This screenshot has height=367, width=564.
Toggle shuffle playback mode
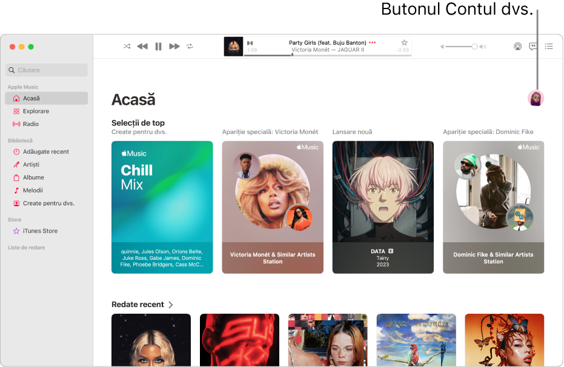[x=127, y=47]
